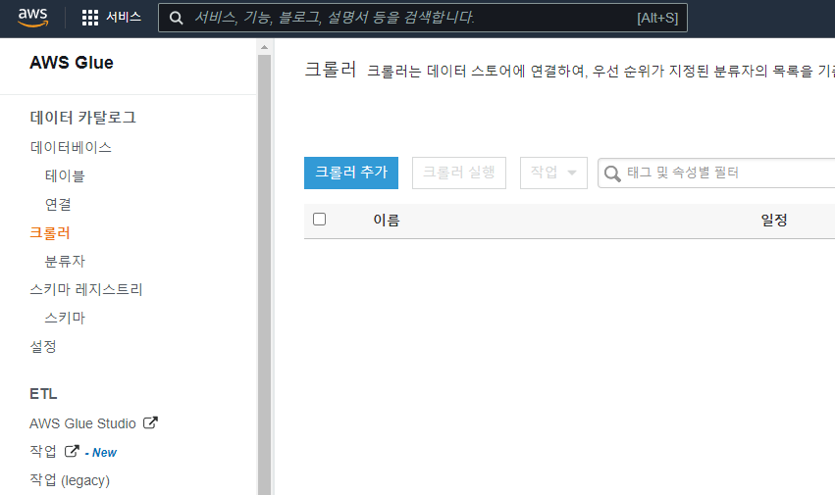Open the services grid icon
Viewport: 835px width, 495px height.
click(x=90, y=18)
